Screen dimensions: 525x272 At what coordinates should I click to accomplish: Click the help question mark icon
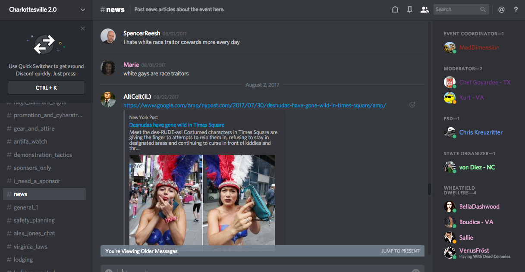click(x=516, y=9)
